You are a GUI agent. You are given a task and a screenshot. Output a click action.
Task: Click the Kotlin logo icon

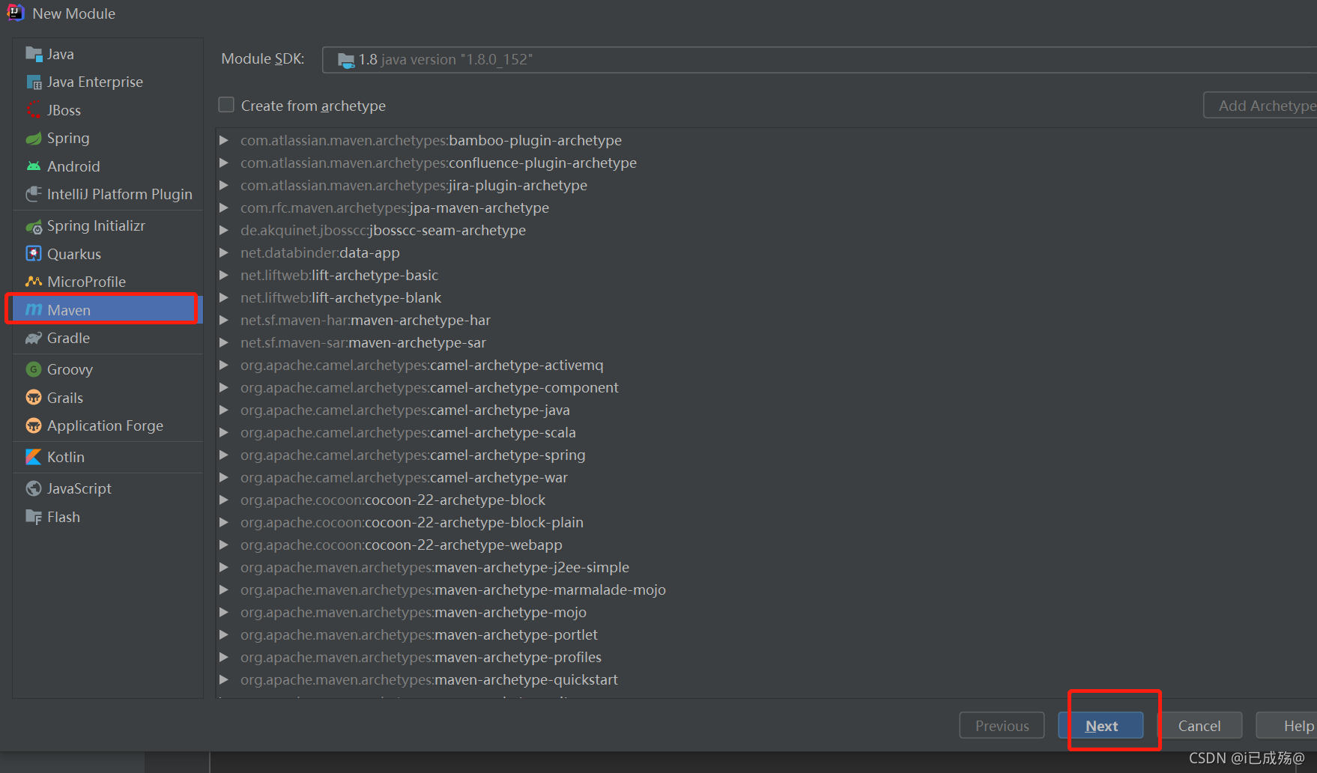pos(34,457)
